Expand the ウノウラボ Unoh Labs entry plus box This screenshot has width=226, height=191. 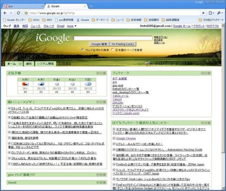pos(114,179)
